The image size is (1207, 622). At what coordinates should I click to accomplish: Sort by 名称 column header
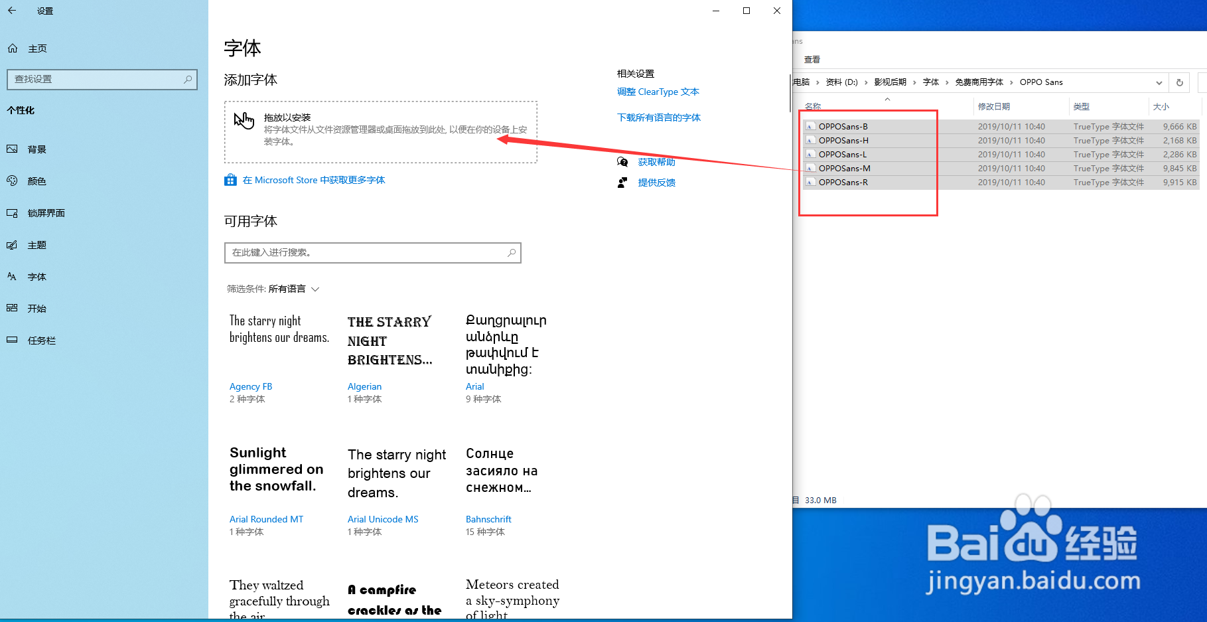tap(814, 106)
